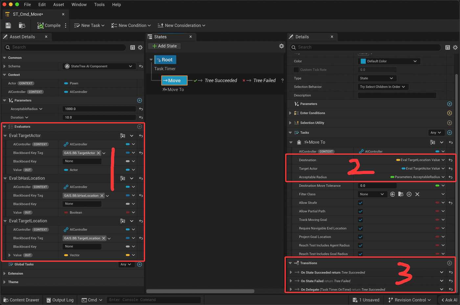The height and width of the screenshot is (305, 460).
Task: Open the Schema StateTree AI Component dropdown
Action: click(99, 66)
